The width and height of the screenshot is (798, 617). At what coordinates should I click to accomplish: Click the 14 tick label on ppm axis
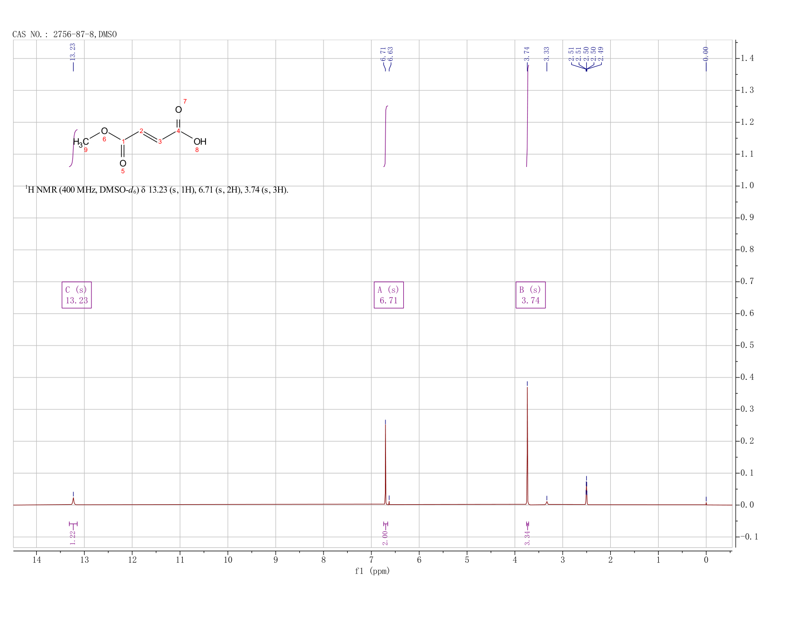[37, 560]
